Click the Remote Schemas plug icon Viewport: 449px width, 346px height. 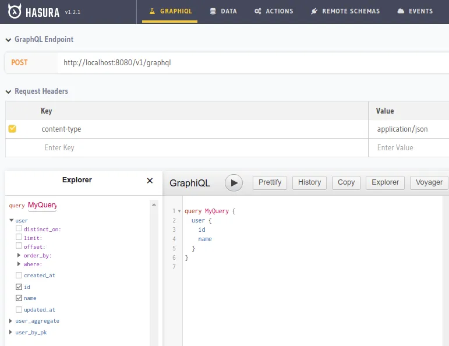[314, 11]
